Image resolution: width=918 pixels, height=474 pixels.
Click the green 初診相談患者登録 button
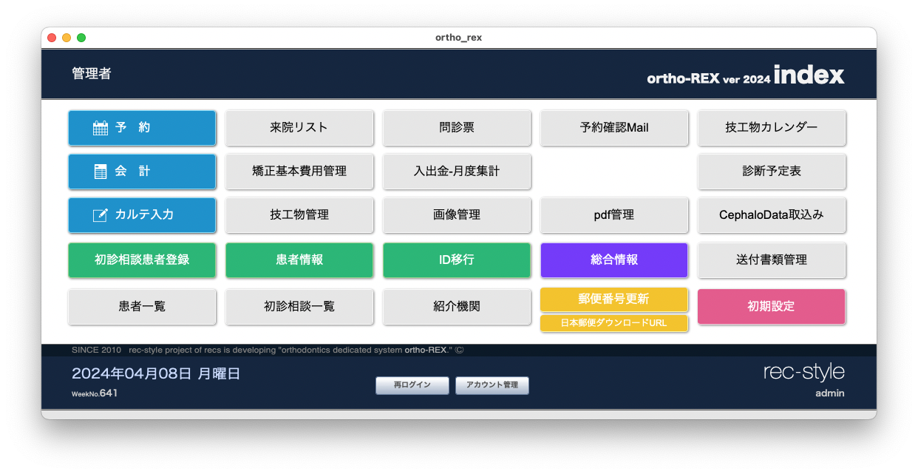click(x=142, y=260)
